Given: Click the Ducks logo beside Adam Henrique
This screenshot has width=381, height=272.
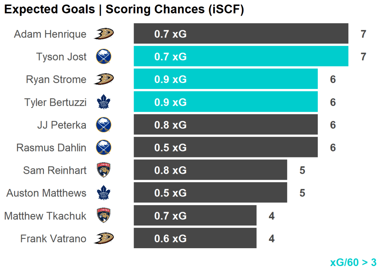Looking at the screenshot, I should [x=103, y=34].
